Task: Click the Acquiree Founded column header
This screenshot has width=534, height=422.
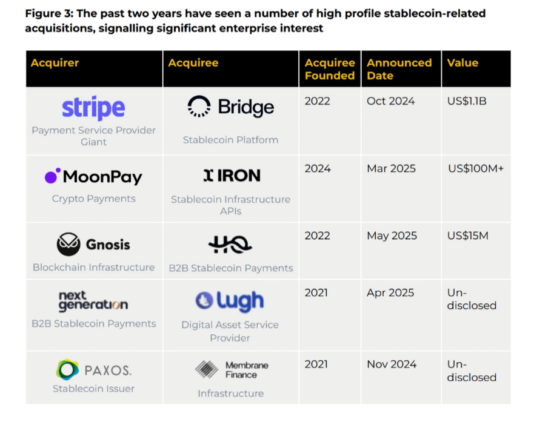Action: 330,69
